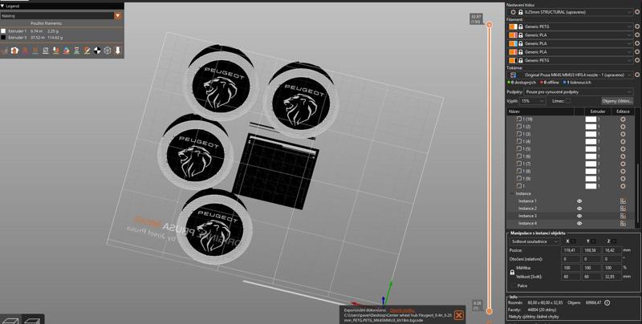Click separate-object icon for Instance 1

pyautogui.click(x=623, y=200)
